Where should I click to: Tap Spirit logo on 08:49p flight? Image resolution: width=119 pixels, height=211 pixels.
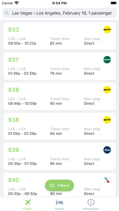tap(107, 90)
